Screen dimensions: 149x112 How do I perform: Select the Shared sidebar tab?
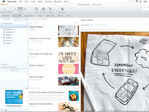point(21,19)
